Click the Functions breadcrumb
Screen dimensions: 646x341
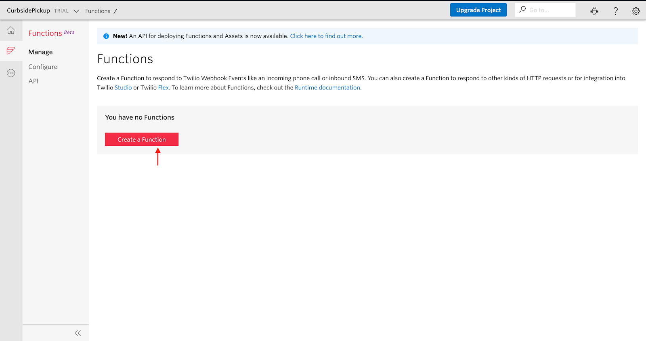(98, 11)
